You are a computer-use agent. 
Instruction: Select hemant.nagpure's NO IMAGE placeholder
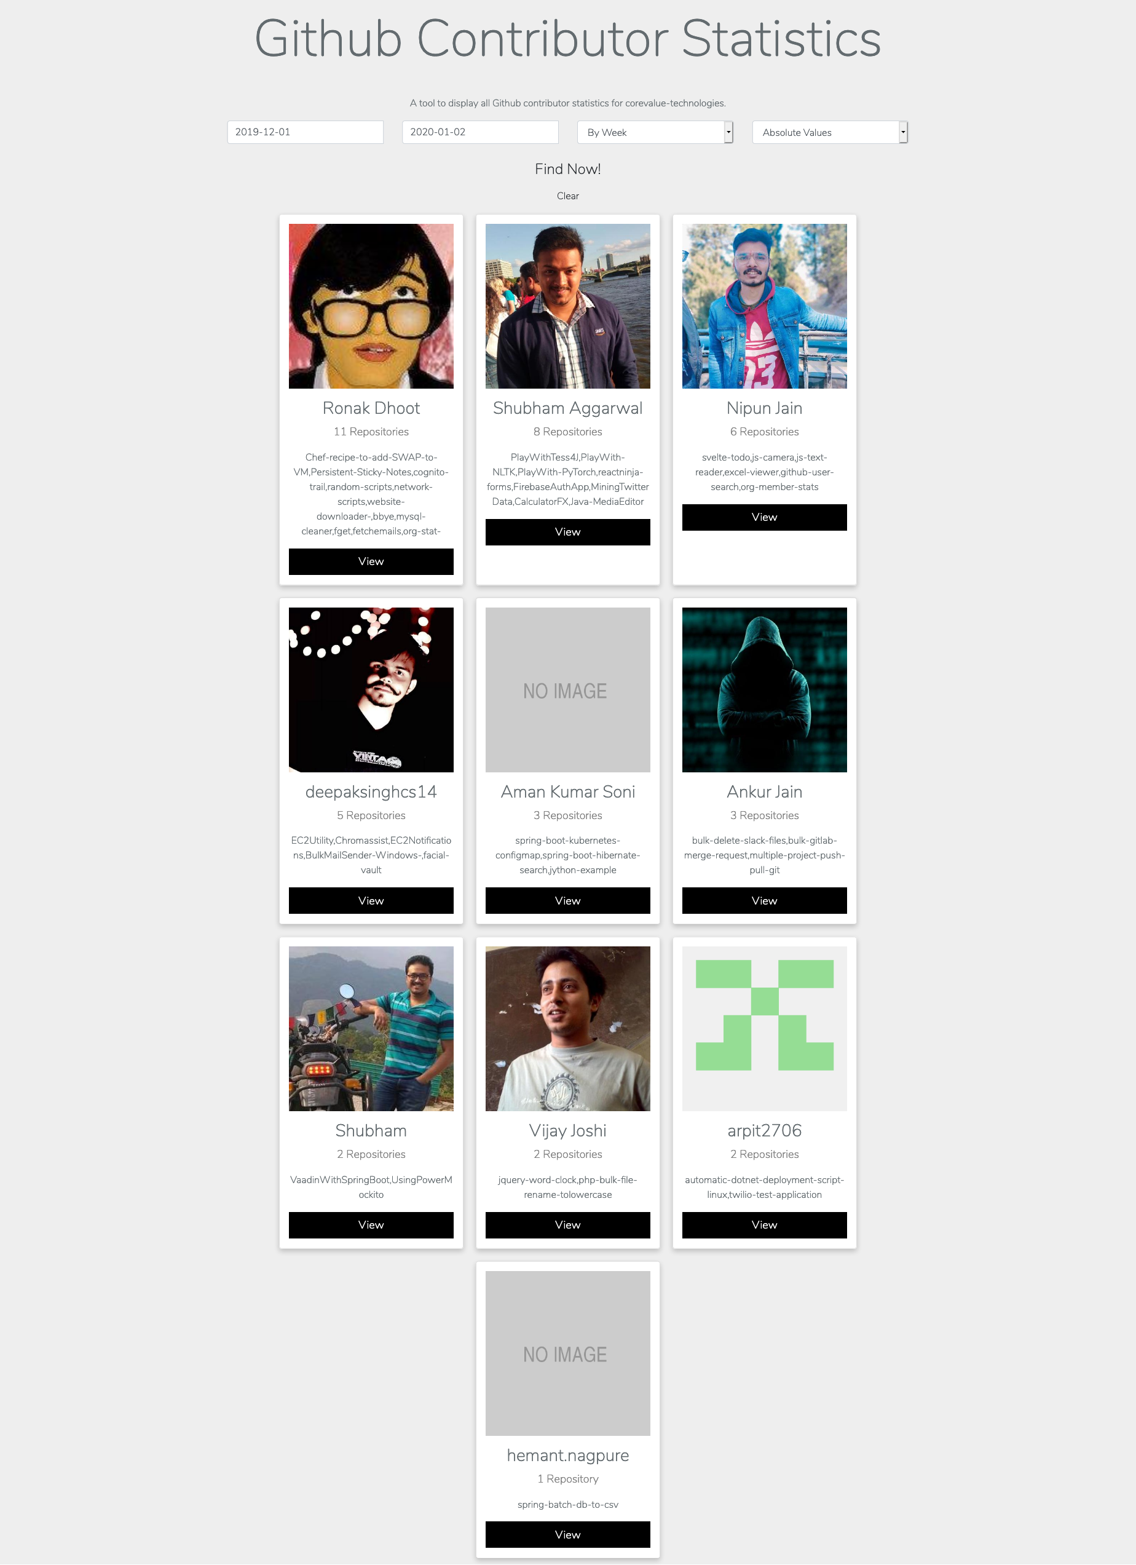point(567,1353)
